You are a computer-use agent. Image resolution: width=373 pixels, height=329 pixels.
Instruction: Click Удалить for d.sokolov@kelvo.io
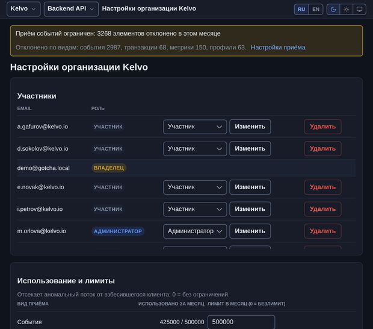tap(322, 149)
